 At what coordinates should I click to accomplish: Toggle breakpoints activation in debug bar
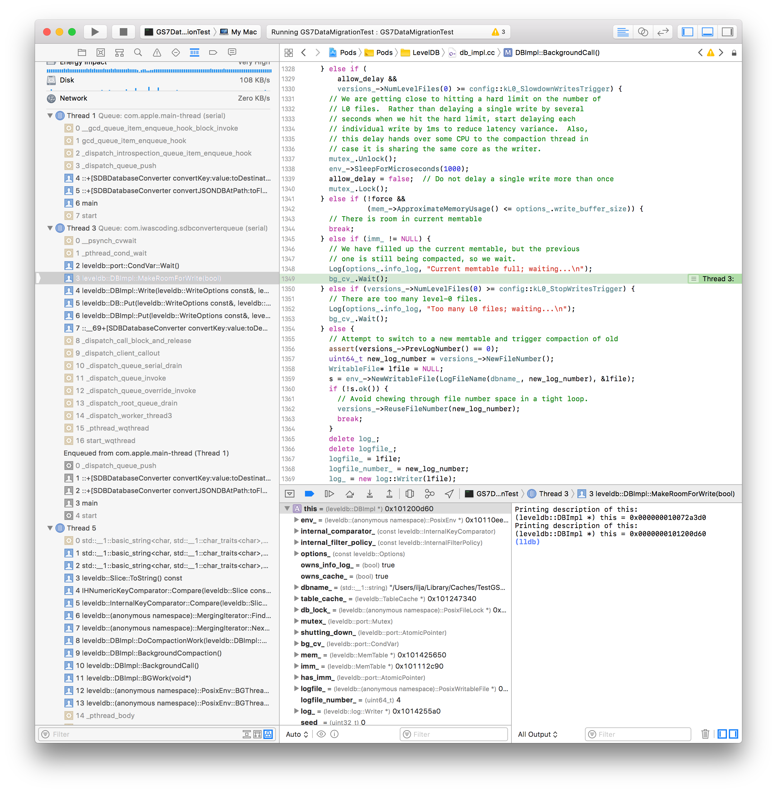click(310, 493)
